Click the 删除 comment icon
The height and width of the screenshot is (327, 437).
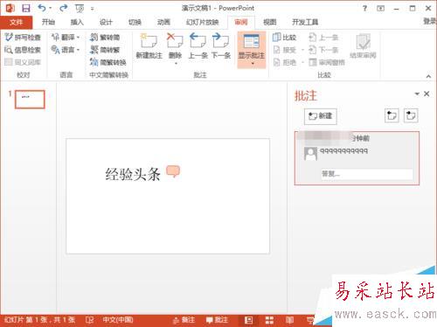coord(175,41)
